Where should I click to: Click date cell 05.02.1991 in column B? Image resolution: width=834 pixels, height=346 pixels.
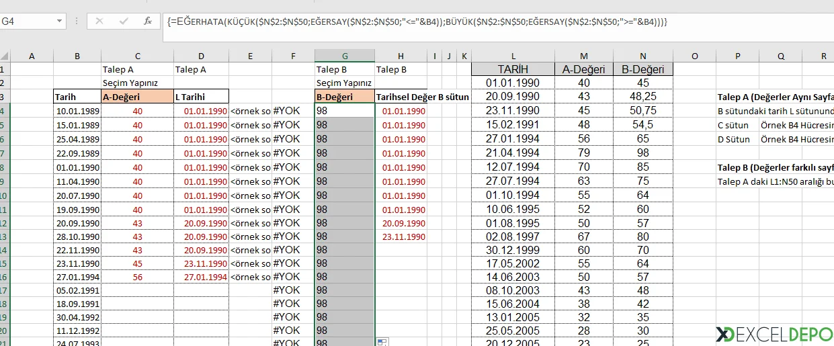[x=77, y=290]
